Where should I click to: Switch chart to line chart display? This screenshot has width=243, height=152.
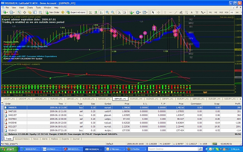click(x=101, y=12)
